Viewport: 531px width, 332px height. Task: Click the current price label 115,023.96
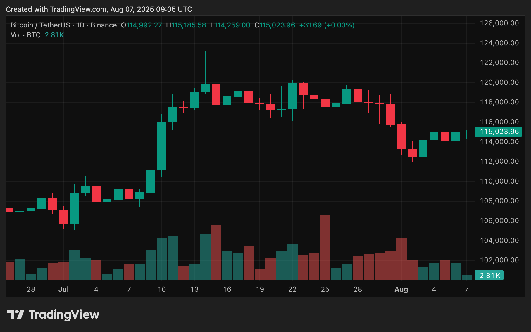click(x=499, y=132)
